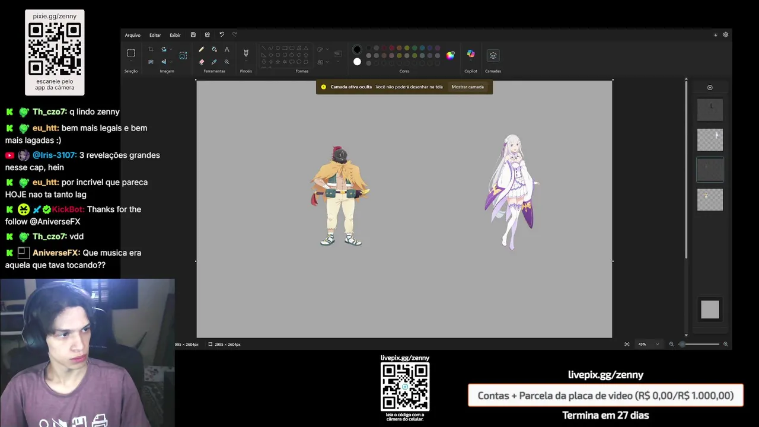
Task: Select the layer with caped character
Action: coord(710,199)
